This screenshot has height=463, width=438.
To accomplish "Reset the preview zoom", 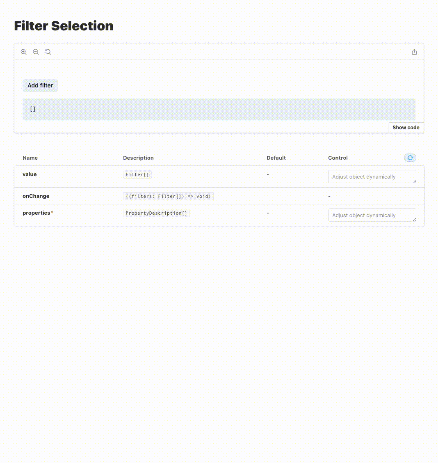I will pos(48,52).
